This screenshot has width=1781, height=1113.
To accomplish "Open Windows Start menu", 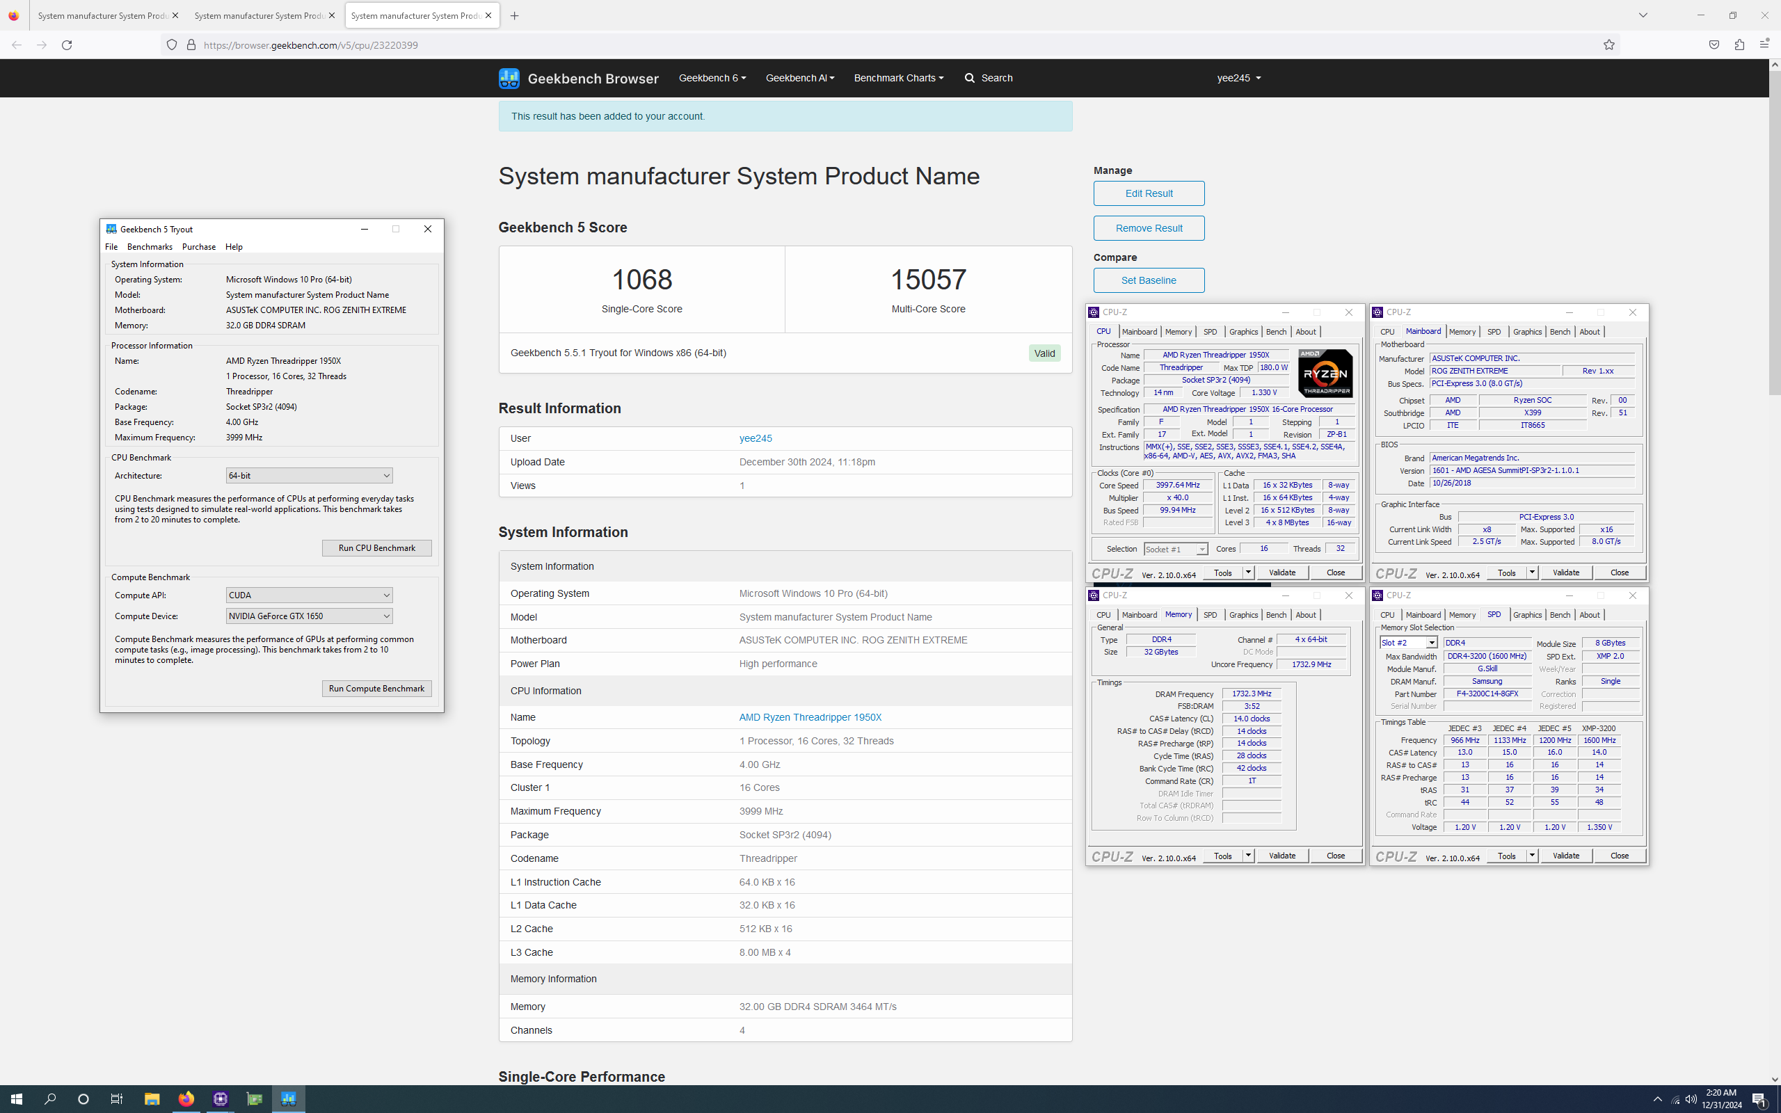I will (16, 1099).
